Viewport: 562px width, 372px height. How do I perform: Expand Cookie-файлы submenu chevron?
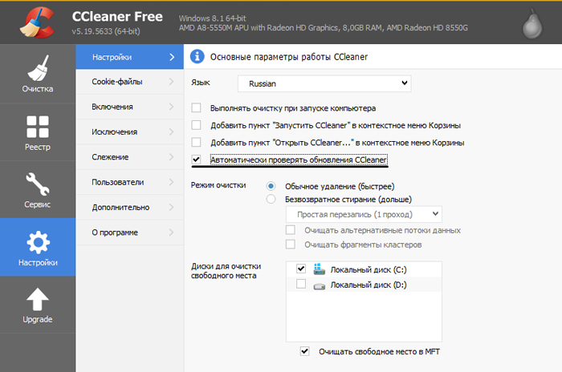coord(171,82)
